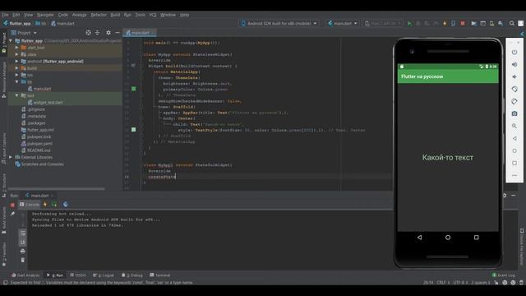Tap the phone screen Recents navigation button

[x=477, y=238]
